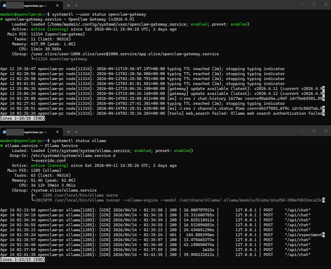Image resolution: width=331 pixels, height=269 pixels.
Task: Click the PowerShell icon on the top terminal tab
Action: [x=4, y=5]
